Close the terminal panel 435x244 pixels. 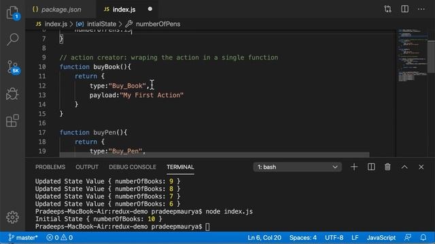click(x=421, y=167)
